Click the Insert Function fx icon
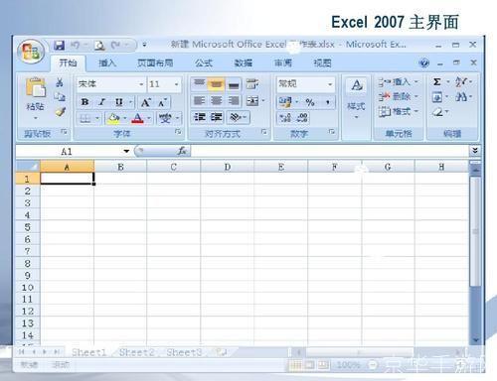 coord(182,151)
